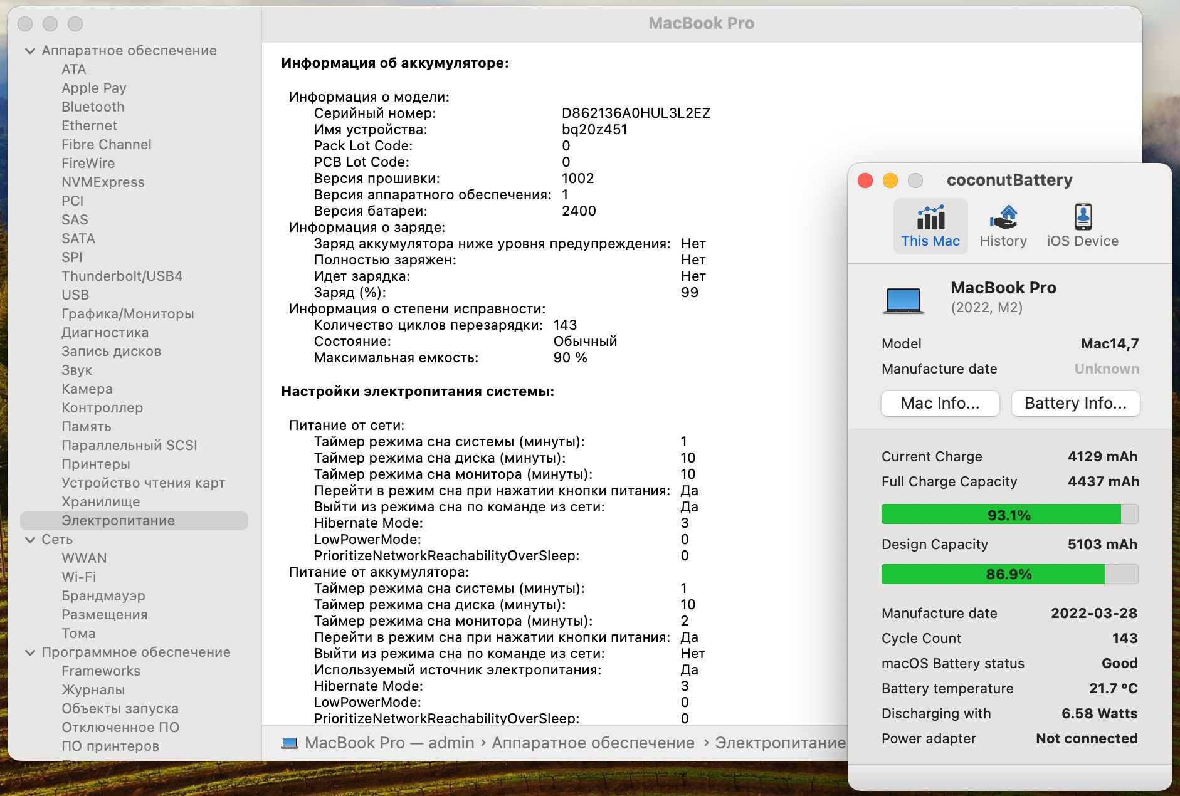Select Принтеры in sidebar

coord(96,464)
